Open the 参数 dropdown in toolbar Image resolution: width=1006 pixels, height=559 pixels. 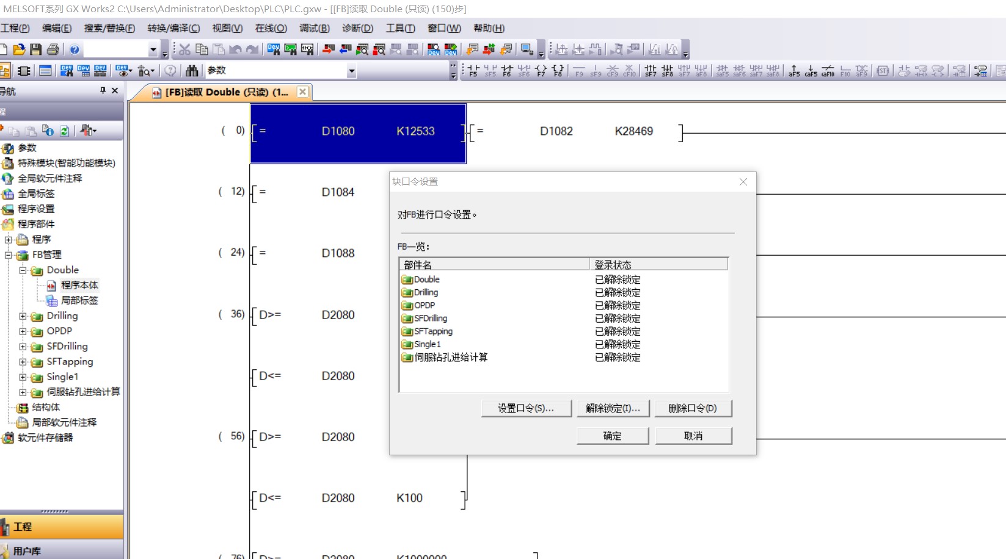(351, 71)
